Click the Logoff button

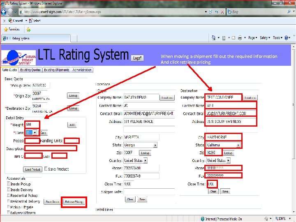coord(137,58)
